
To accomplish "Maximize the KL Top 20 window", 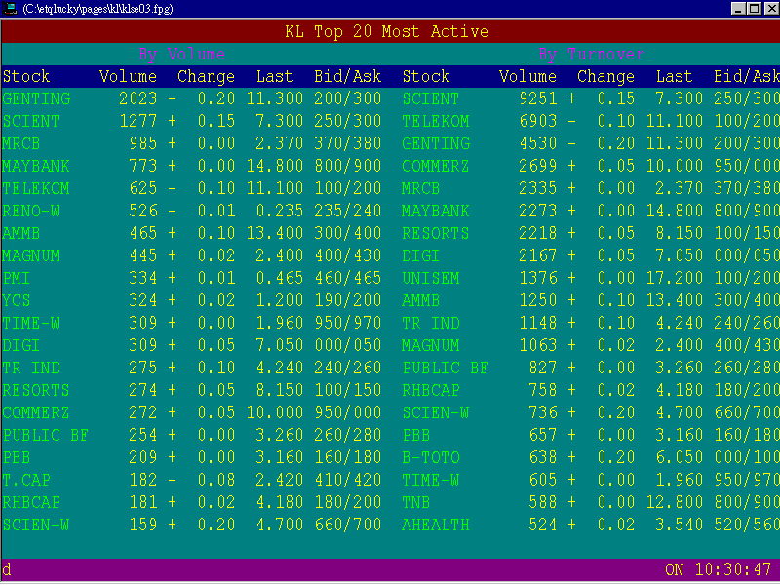I will pyautogui.click(x=753, y=8).
